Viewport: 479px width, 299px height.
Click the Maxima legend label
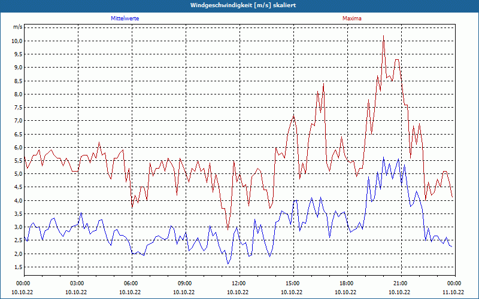[x=352, y=19]
